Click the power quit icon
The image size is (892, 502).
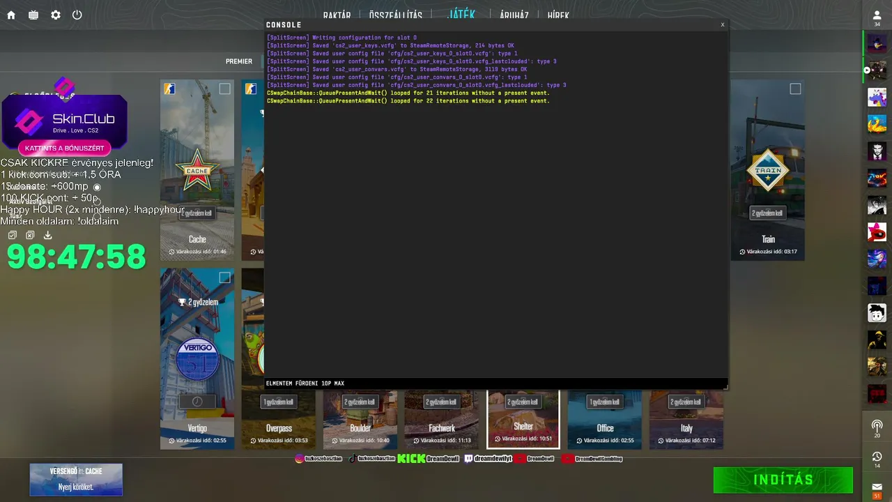(x=77, y=15)
